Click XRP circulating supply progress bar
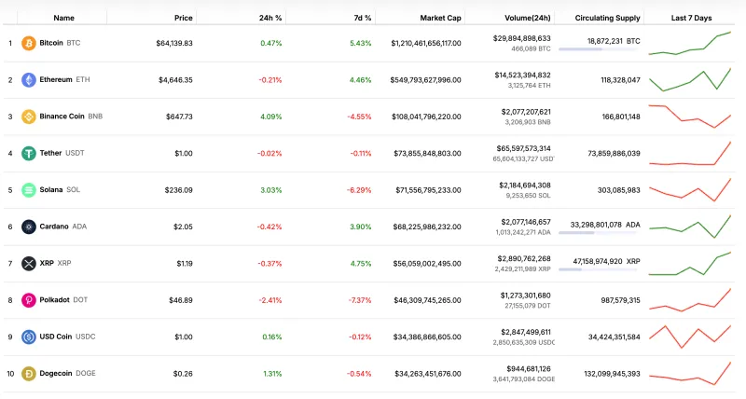746x399 pixels. tap(598, 269)
